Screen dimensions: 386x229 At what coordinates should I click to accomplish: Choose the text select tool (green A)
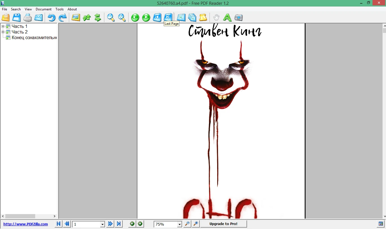point(227,17)
